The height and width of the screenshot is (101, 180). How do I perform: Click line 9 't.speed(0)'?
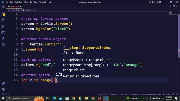point(32,49)
